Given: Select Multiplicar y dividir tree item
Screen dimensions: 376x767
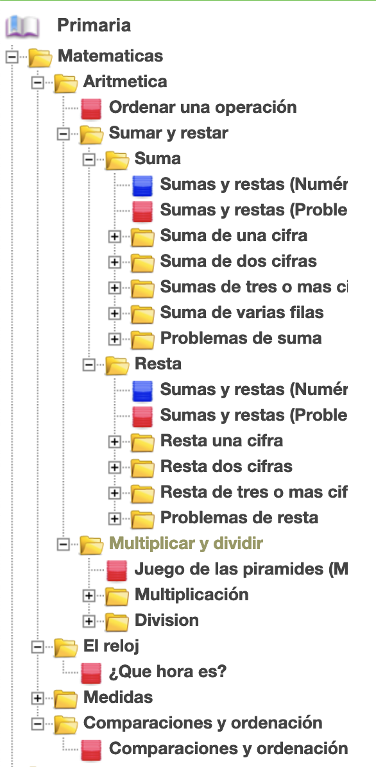Looking at the screenshot, I should coord(186,543).
